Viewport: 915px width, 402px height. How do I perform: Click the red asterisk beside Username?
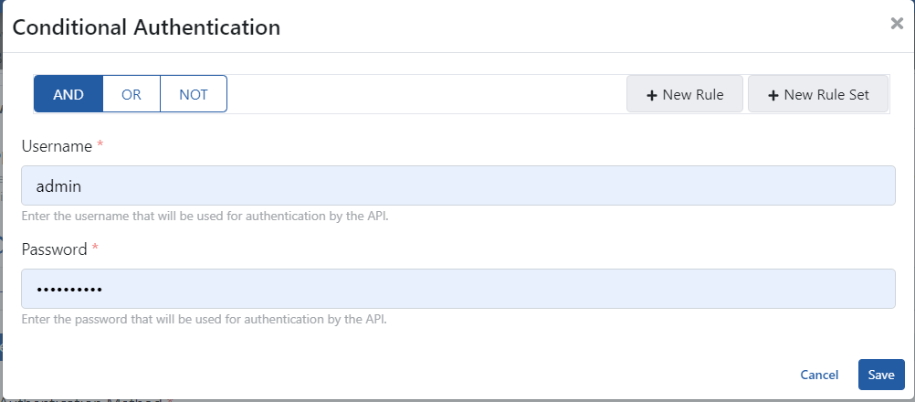pos(100,145)
